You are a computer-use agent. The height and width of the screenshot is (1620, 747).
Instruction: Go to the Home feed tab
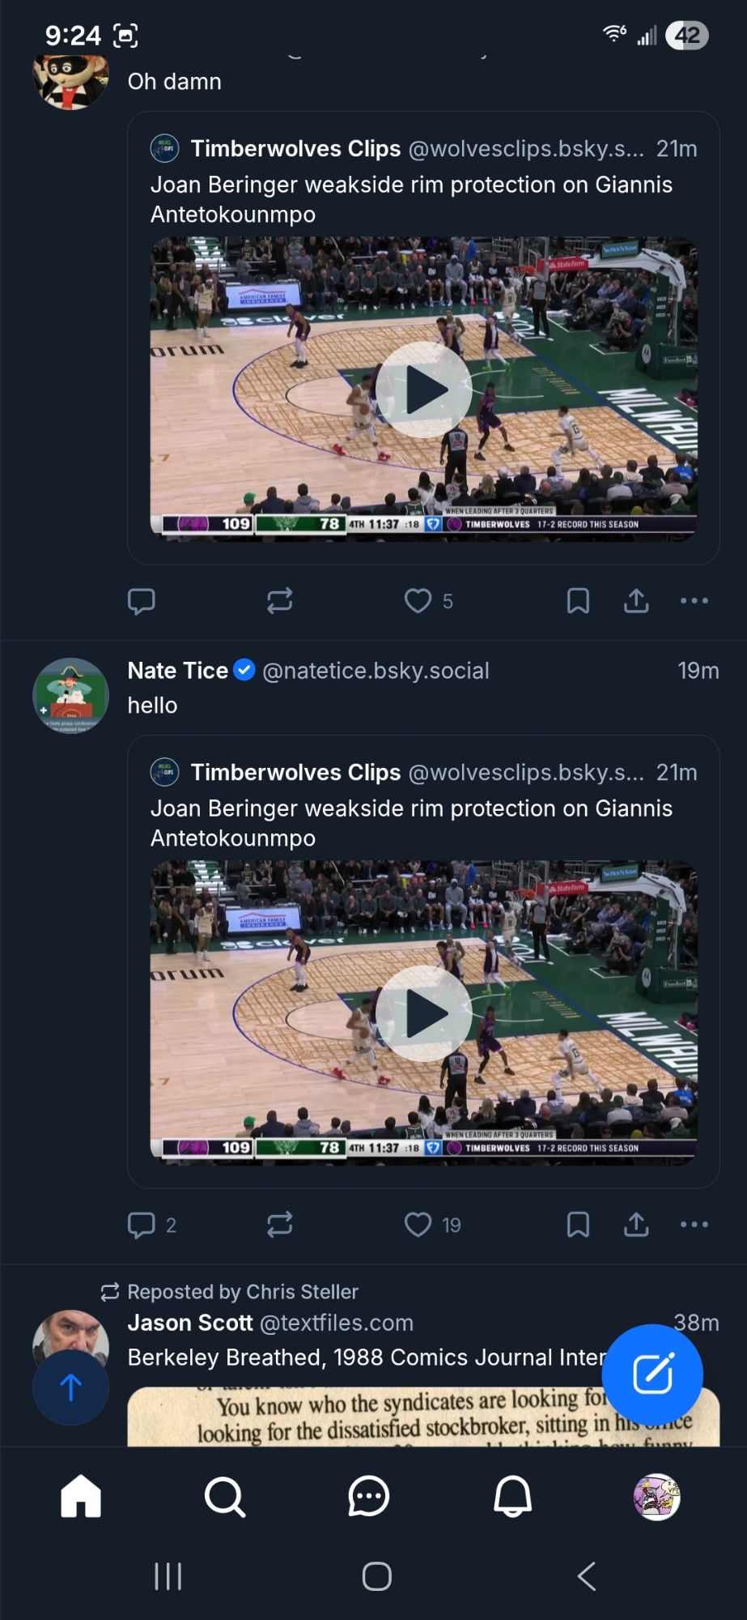pyautogui.click(x=81, y=1495)
